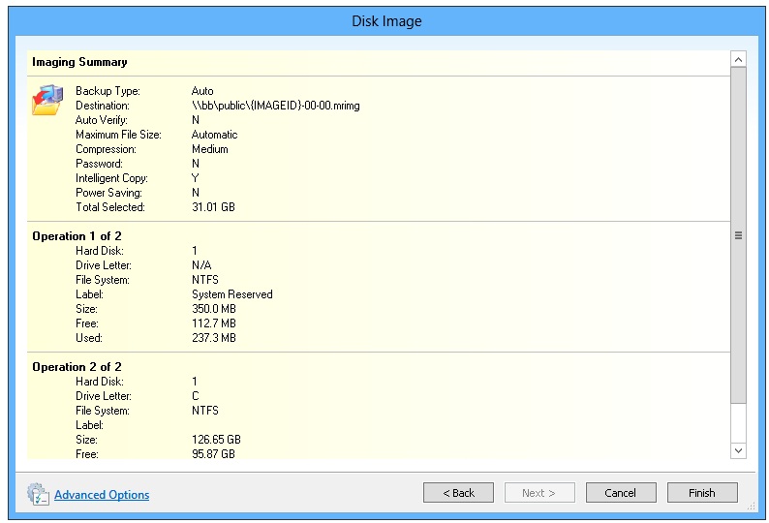
Task: Click the Backup Type value Auto
Action: (202, 91)
